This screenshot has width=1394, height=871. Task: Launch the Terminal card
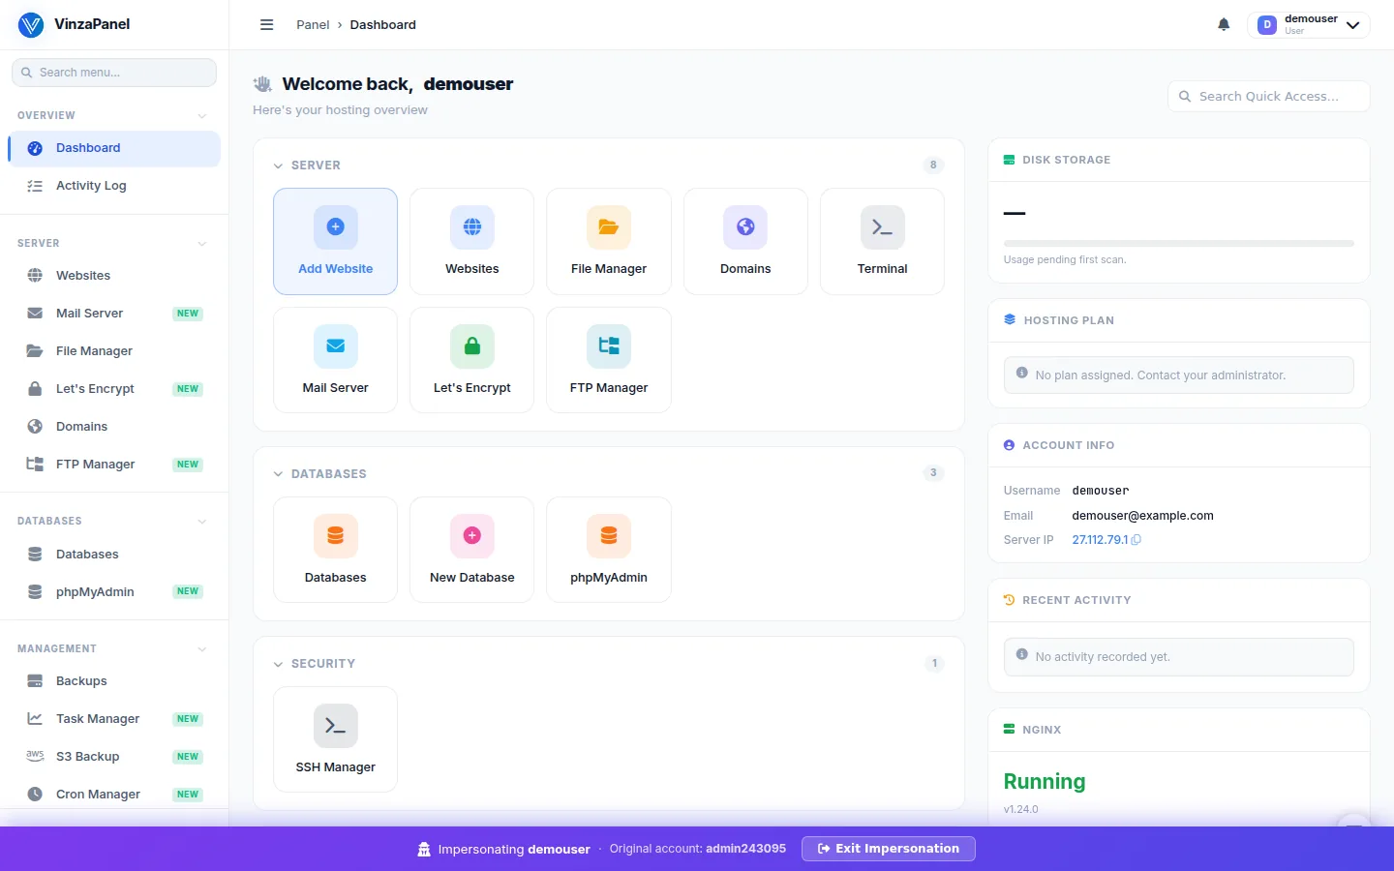(882, 241)
